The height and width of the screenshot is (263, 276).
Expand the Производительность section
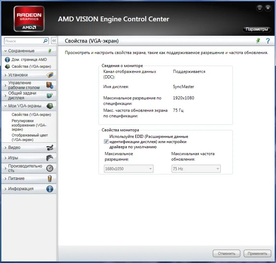pyautogui.click(x=6, y=168)
